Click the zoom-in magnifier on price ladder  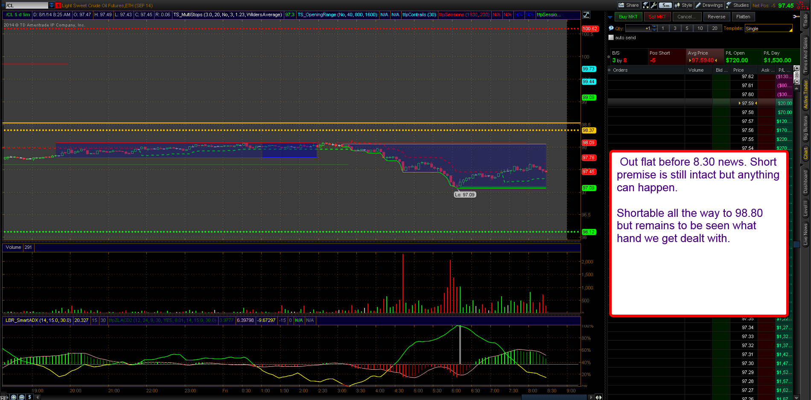[796, 68]
